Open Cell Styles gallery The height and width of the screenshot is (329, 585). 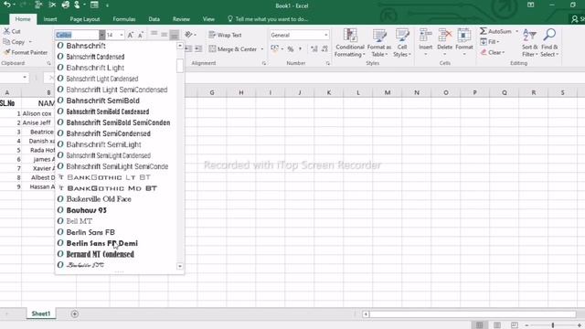[x=402, y=43]
